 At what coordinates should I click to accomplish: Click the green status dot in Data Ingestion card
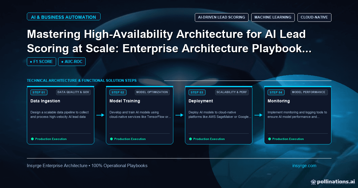pos(32,139)
